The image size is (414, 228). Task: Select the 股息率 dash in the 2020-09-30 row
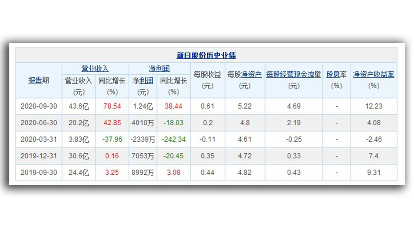337,106
